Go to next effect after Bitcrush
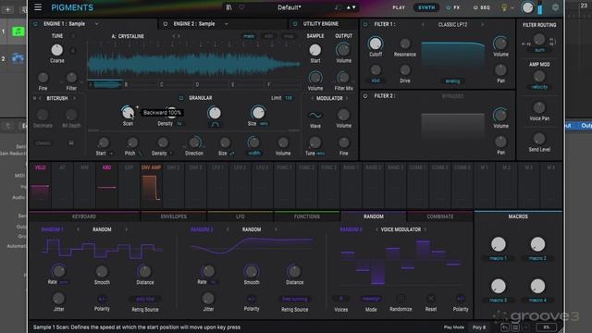The height and width of the screenshot is (333, 592). pyautogui.click(x=74, y=98)
